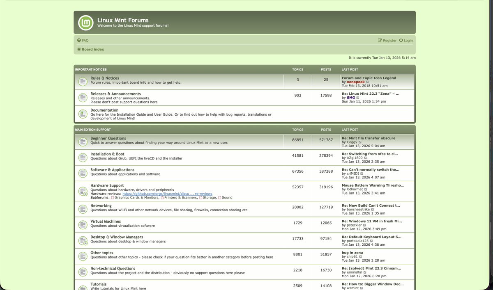Screen dimensions: 493x290
Task: Open the Documentation forum link
Action: 104,110
